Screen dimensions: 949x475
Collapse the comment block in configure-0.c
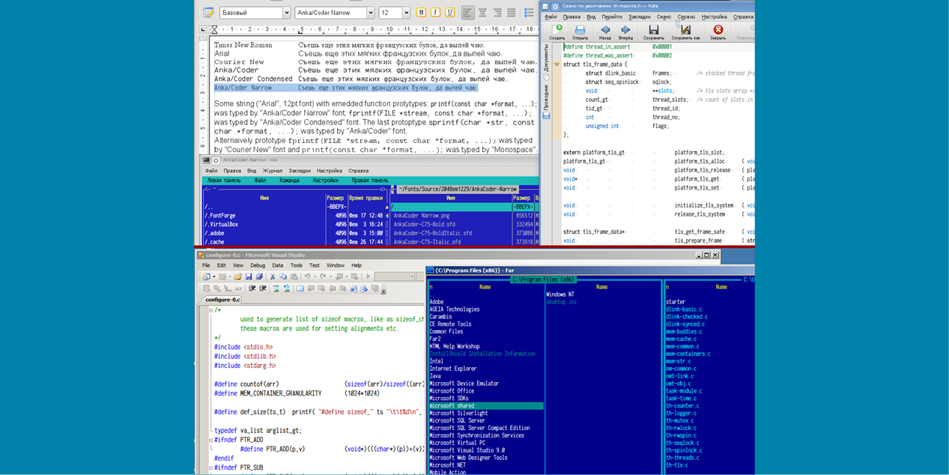210,310
